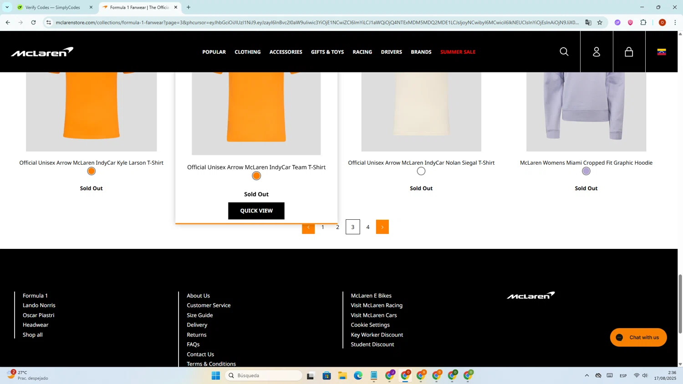This screenshot has height=384, width=683.
Task: Open File Explorer from taskbar
Action: tap(342, 375)
